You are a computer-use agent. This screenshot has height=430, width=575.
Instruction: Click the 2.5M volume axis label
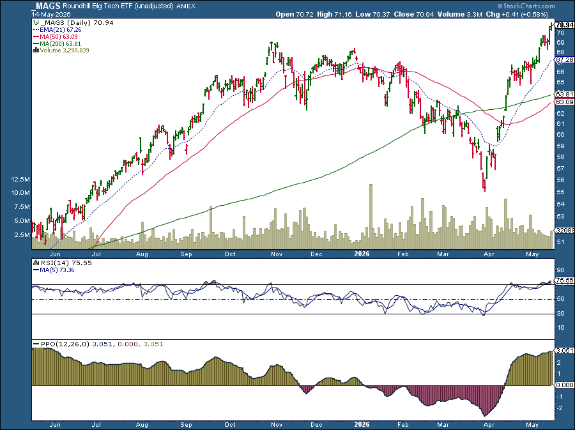(x=22, y=234)
